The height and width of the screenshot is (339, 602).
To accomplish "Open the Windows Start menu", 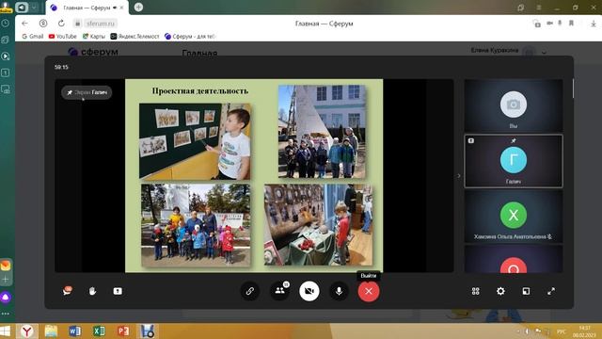I will [x=6, y=331].
